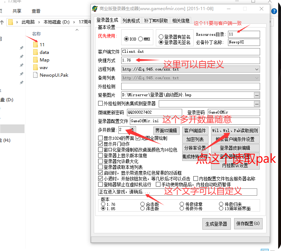This screenshot has width=281, height=251.
Task: Select version 1.85 radio button
Action: 103,209
